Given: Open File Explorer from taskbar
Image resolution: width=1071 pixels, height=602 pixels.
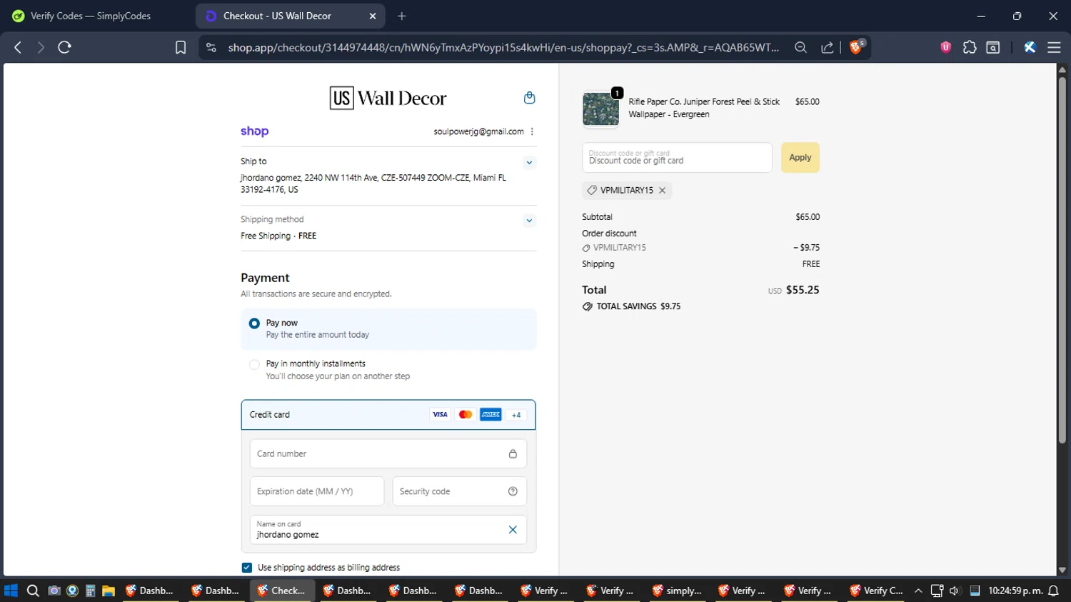Looking at the screenshot, I should (109, 591).
